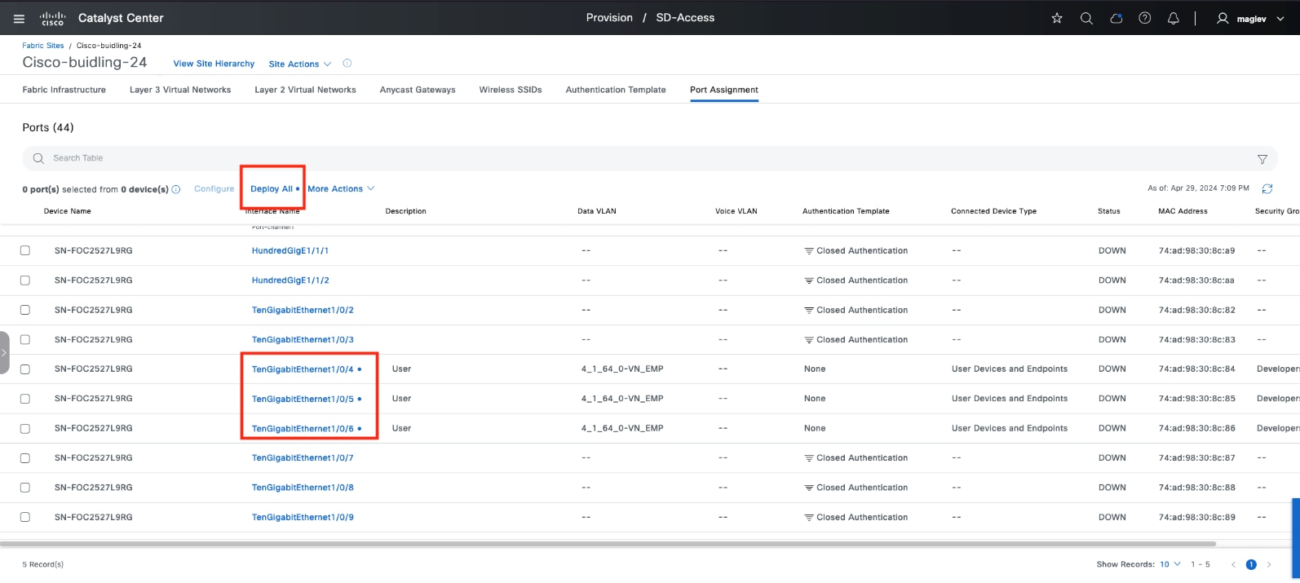Select checkbox for HundredGigE1/1/1 row
The height and width of the screenshot is (583, 1300).
pos(25,251)
